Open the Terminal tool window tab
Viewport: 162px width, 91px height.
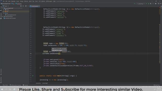(25, 85)
